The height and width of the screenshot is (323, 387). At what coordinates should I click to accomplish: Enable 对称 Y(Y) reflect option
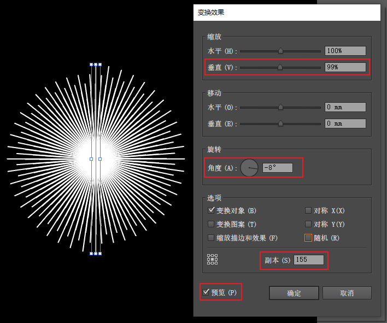tap(308, 224)
